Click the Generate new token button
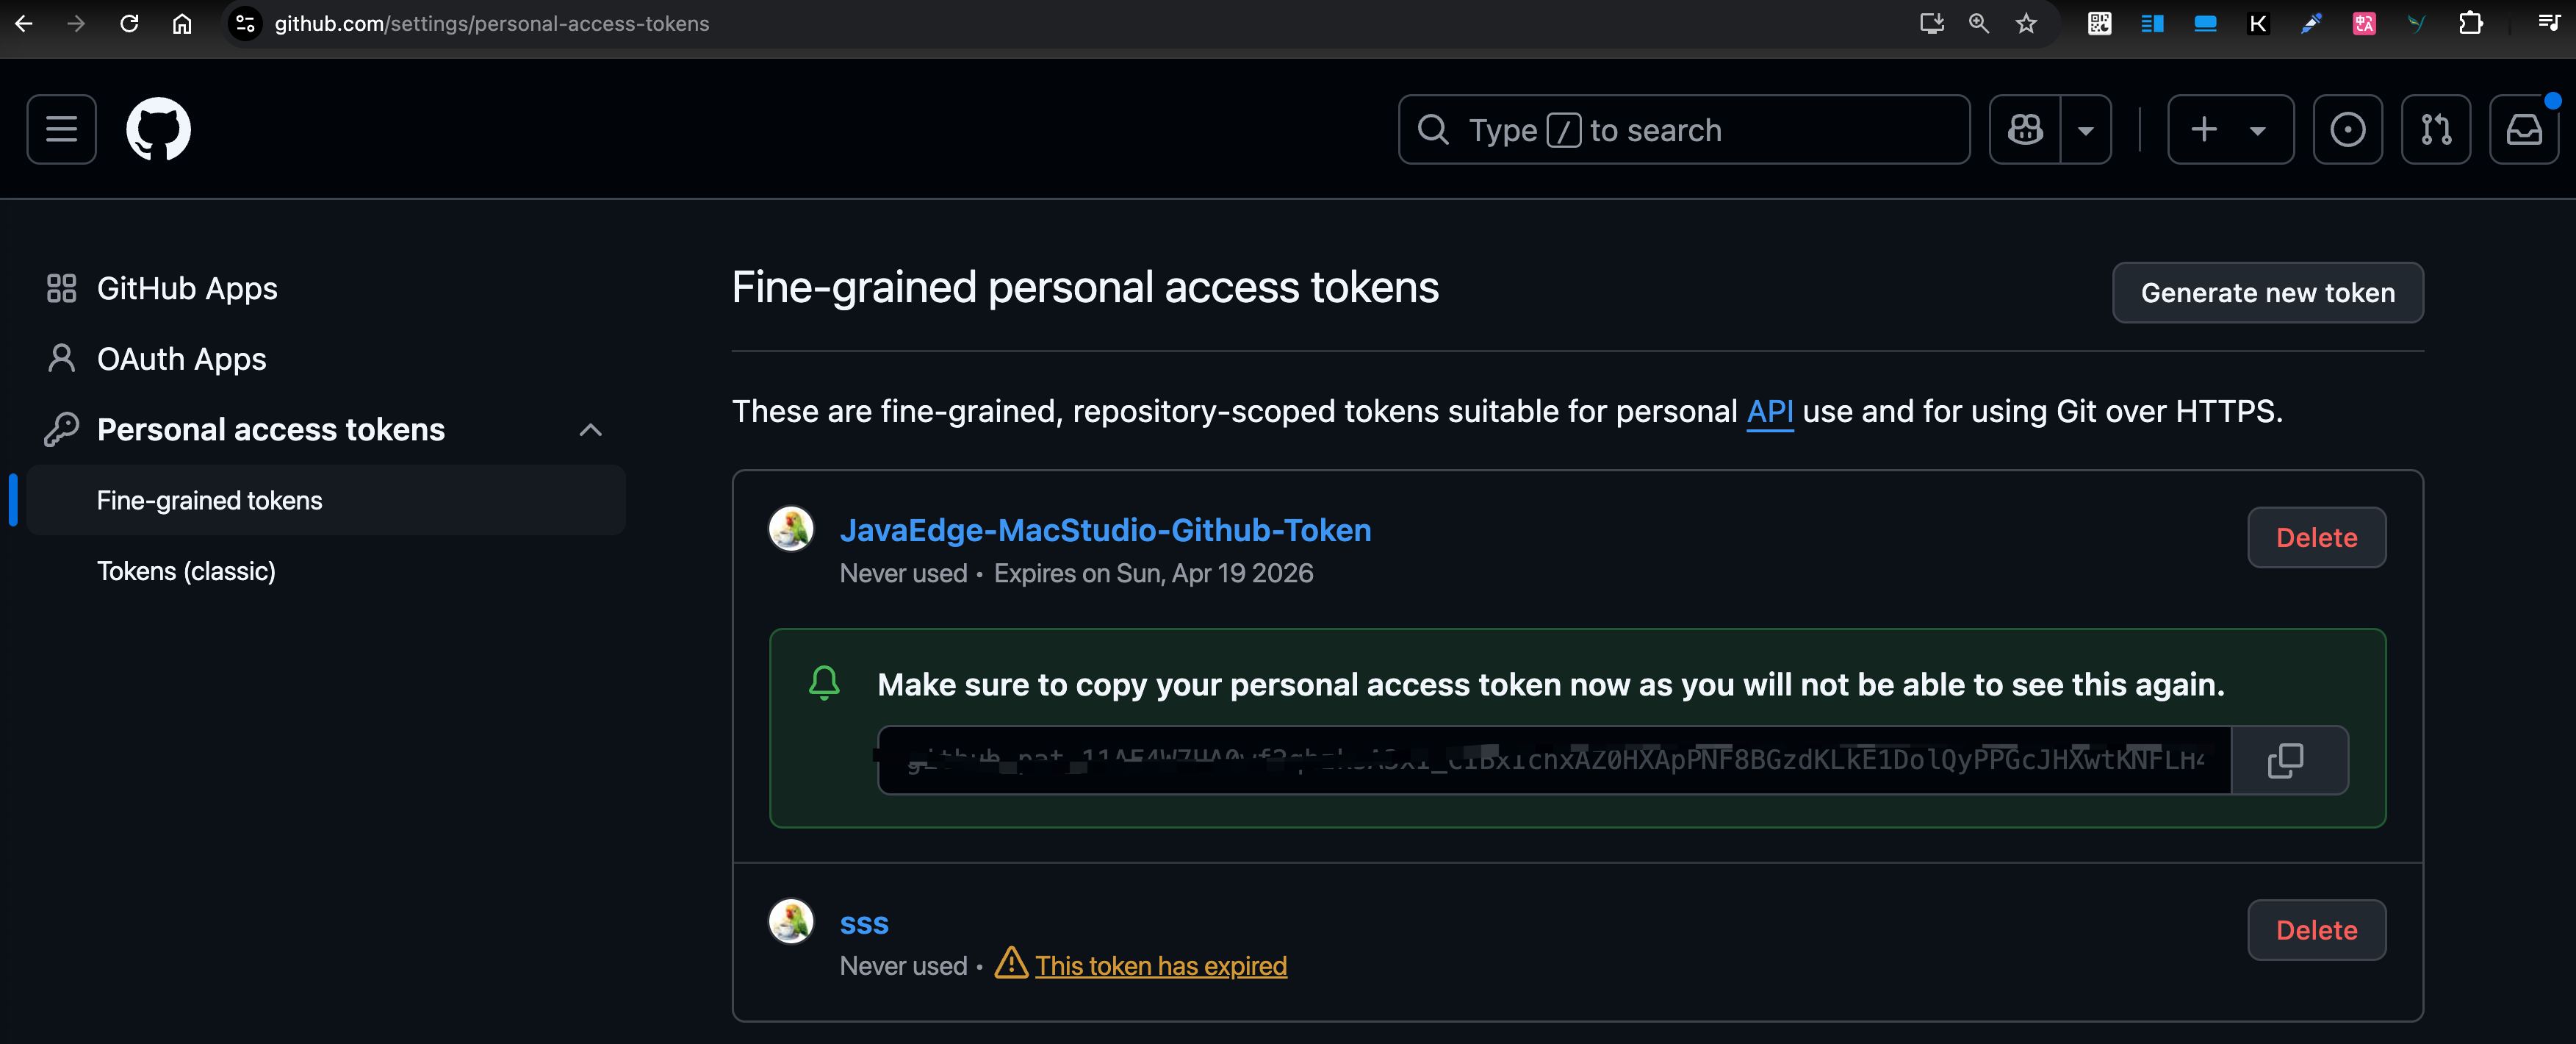Screen dimensions: 2576x1044 pyautogui.click(x=2267, y=293)
